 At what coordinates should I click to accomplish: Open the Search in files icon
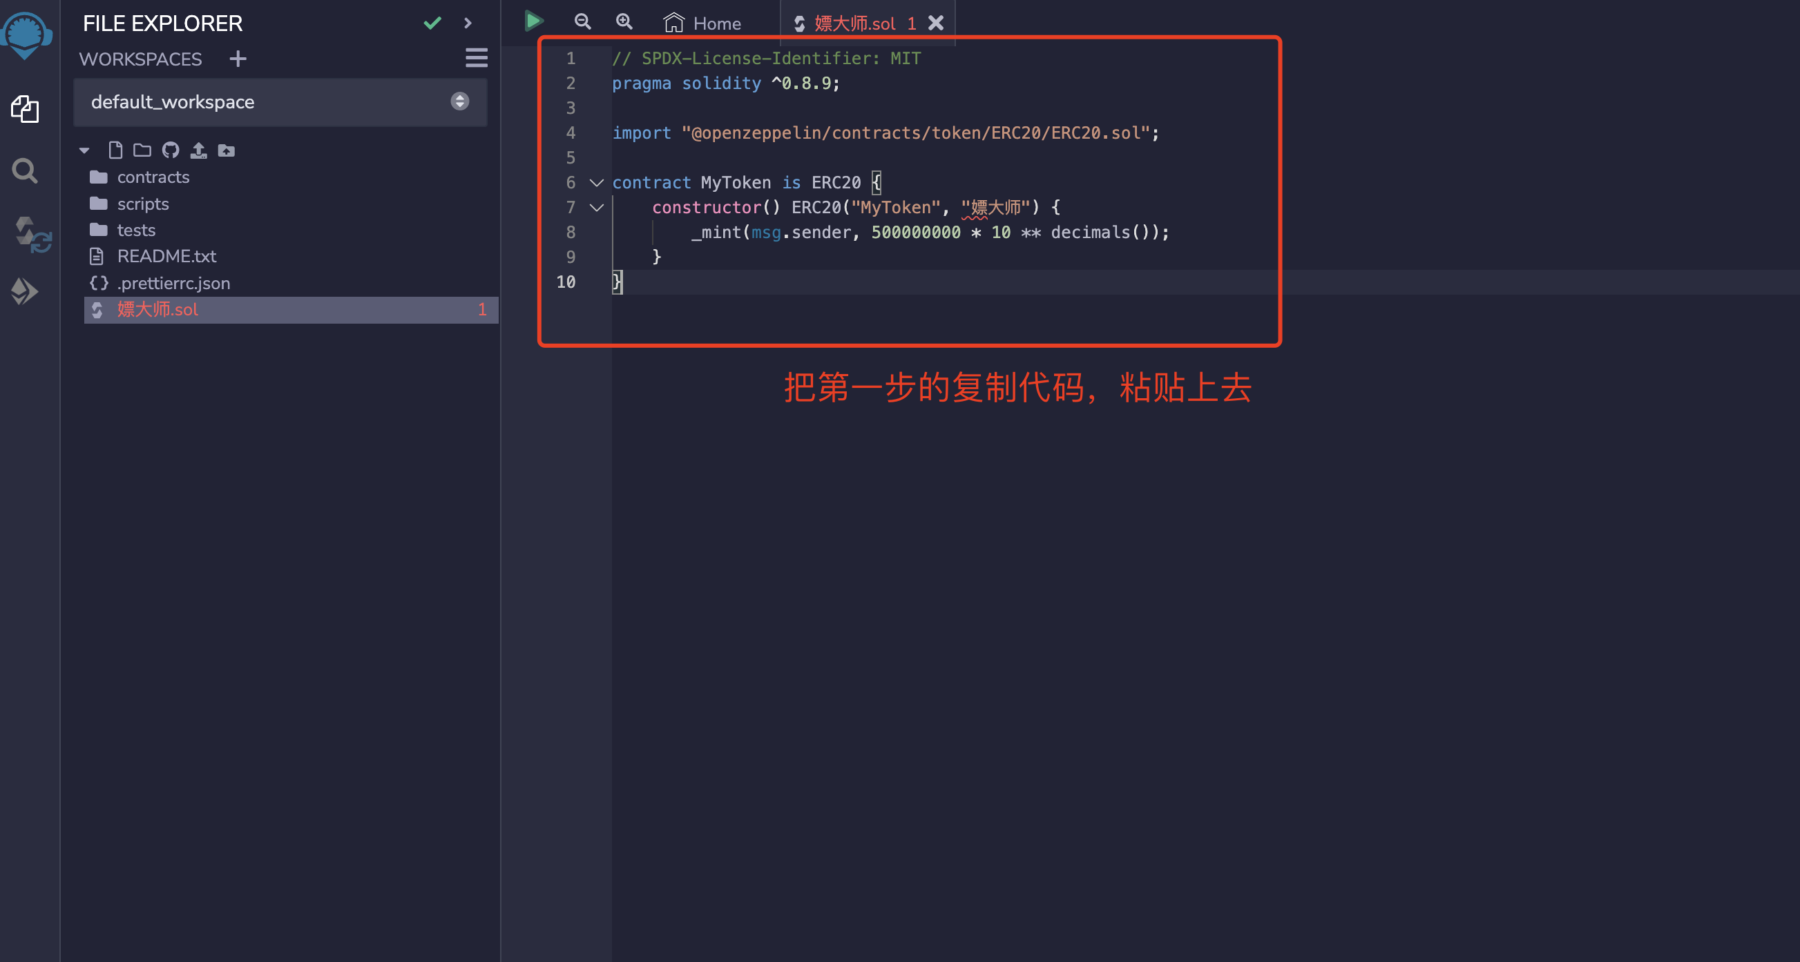pos(25,170)
